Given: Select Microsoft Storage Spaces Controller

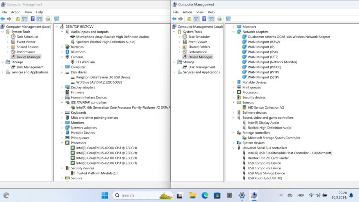Looking at the screenshot, I should pyautogui.click(x=273, y=138).
